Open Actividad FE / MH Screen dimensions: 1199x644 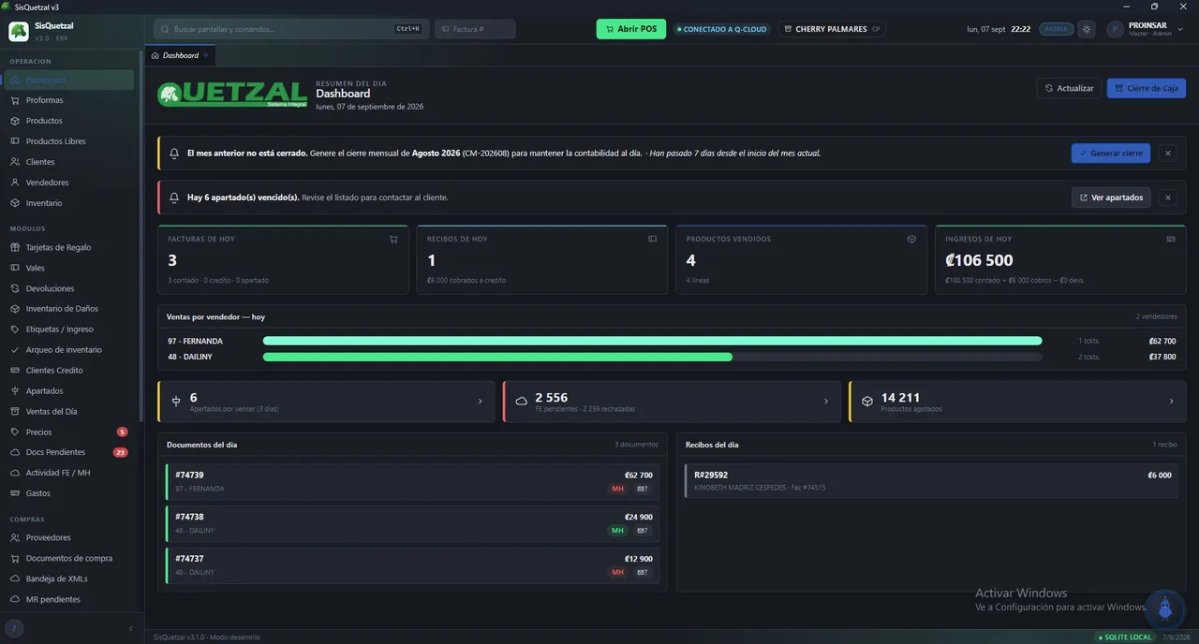[x=69, y=473]
